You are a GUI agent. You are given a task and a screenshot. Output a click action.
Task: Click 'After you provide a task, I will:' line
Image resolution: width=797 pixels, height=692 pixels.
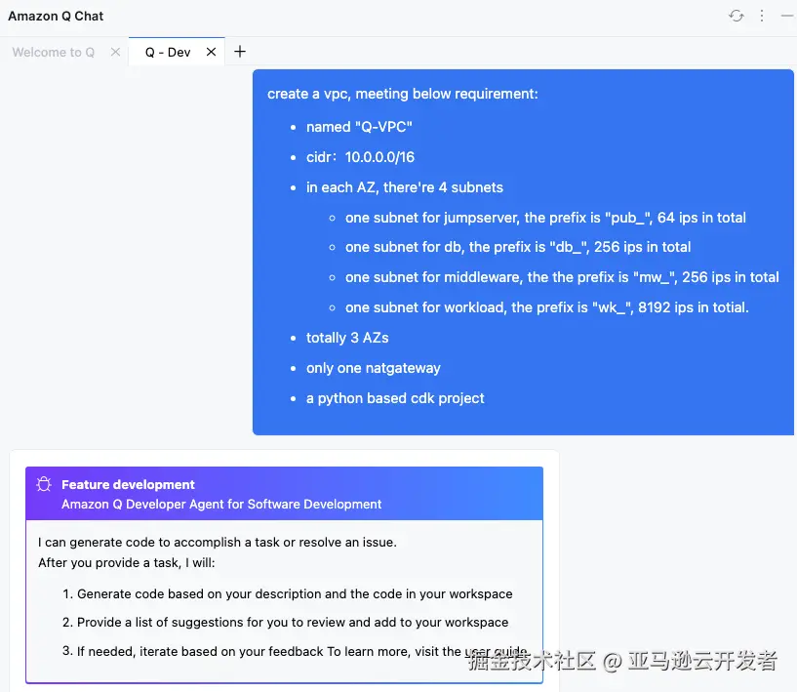click(x=127, y=563)
